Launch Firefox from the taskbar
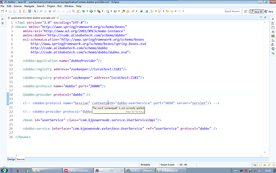Image resolution: width=276 pixels, height=173 pixels. point(18,170)
